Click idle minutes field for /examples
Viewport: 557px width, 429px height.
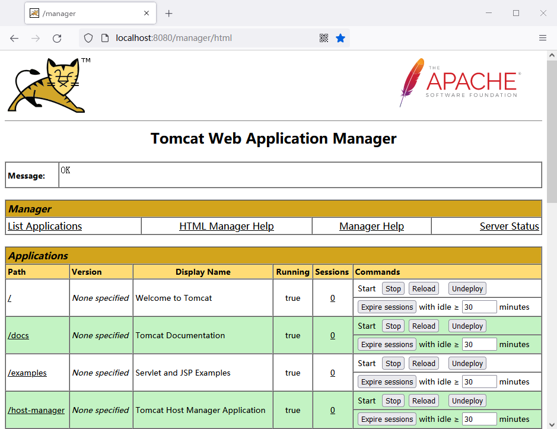pos(479,382)
